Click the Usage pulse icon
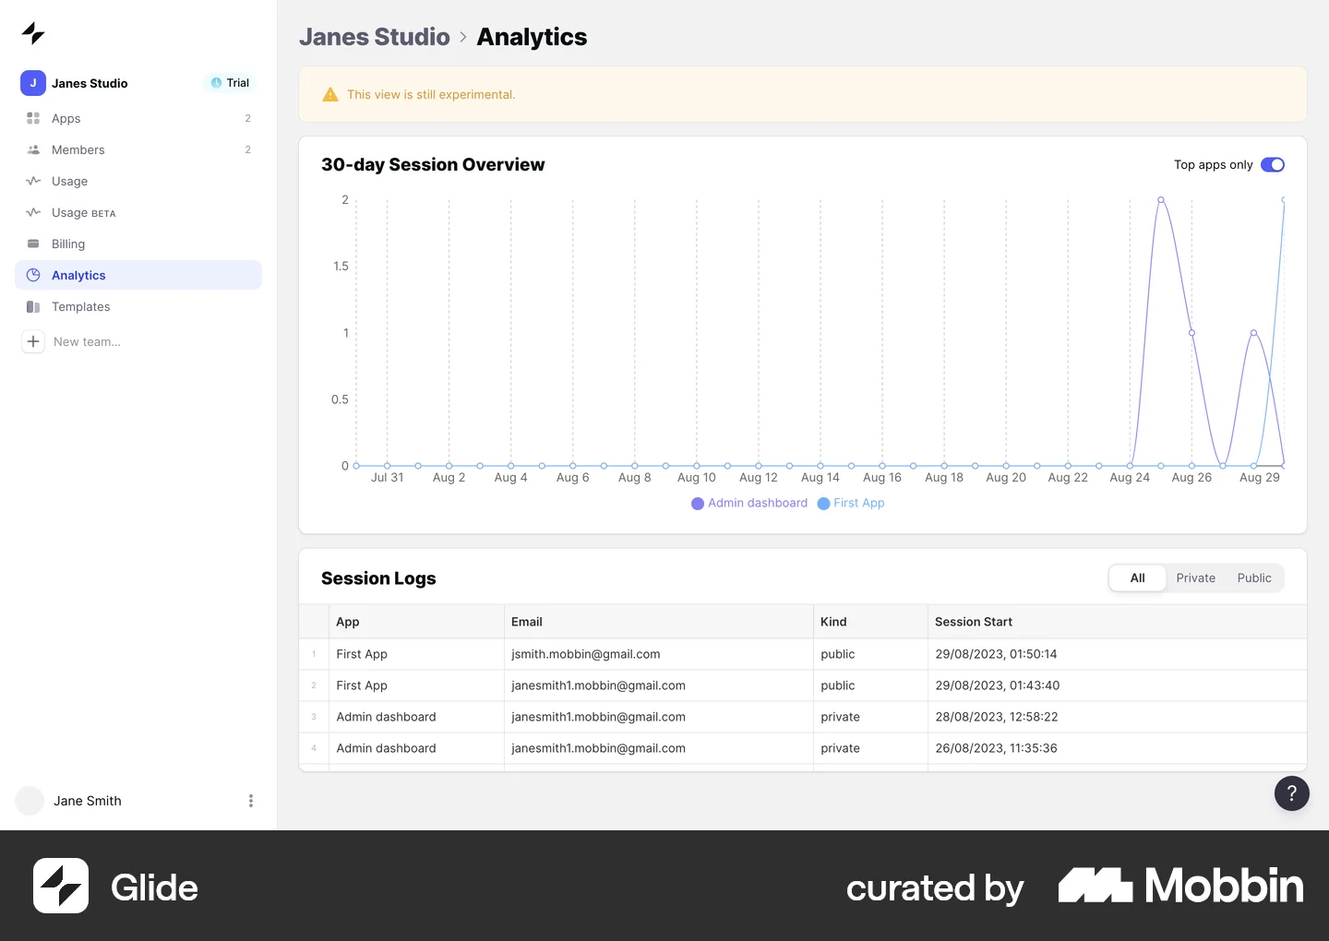Image resolution: width=1329 pixels, height=941 pixels. pos(33,181)
